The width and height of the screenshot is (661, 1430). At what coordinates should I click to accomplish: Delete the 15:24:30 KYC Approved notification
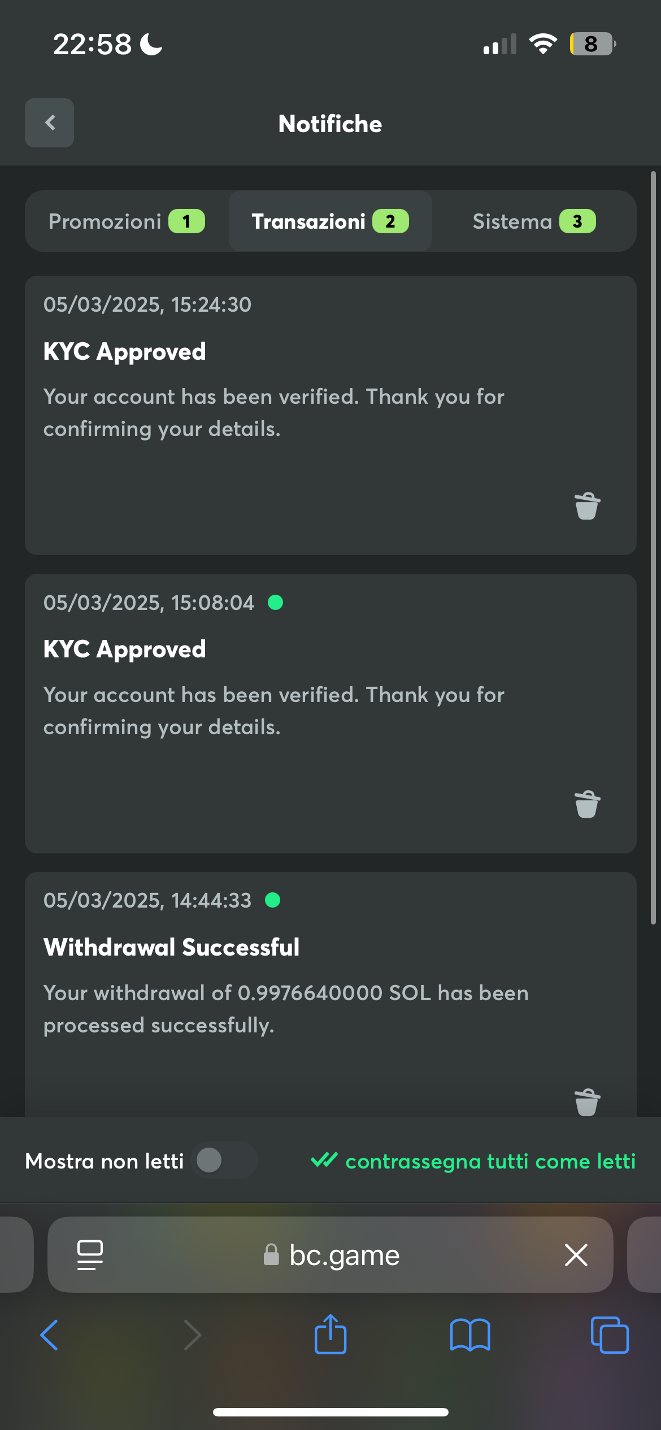[587, 505]
